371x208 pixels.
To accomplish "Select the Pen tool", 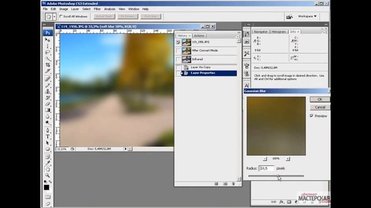I will point(48,131).
